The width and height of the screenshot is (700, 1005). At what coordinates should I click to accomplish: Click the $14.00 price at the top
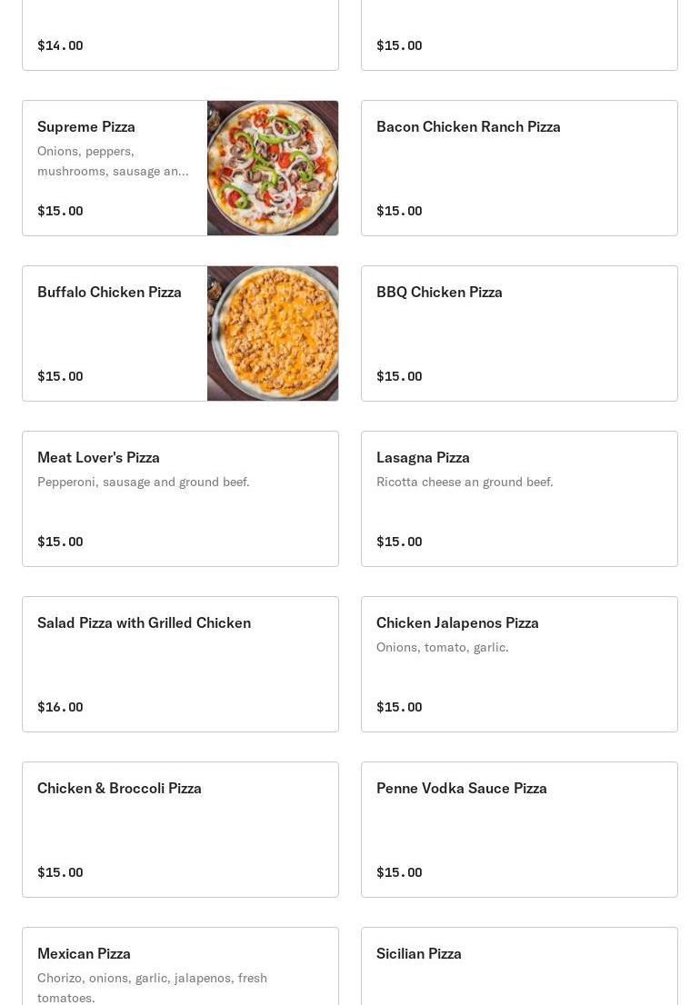[x=60, y=45]
